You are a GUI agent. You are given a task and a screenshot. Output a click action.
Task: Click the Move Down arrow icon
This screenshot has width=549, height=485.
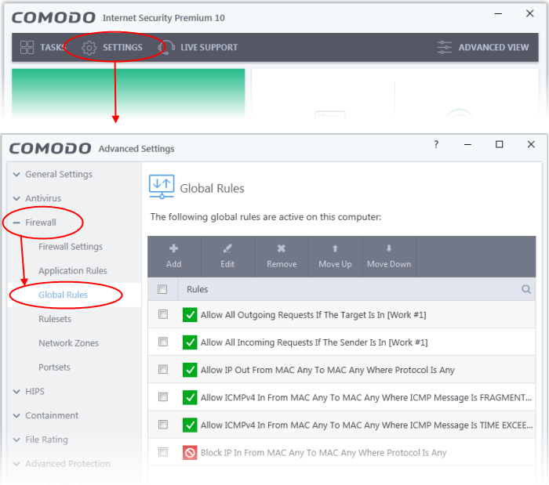click(389, 249)
